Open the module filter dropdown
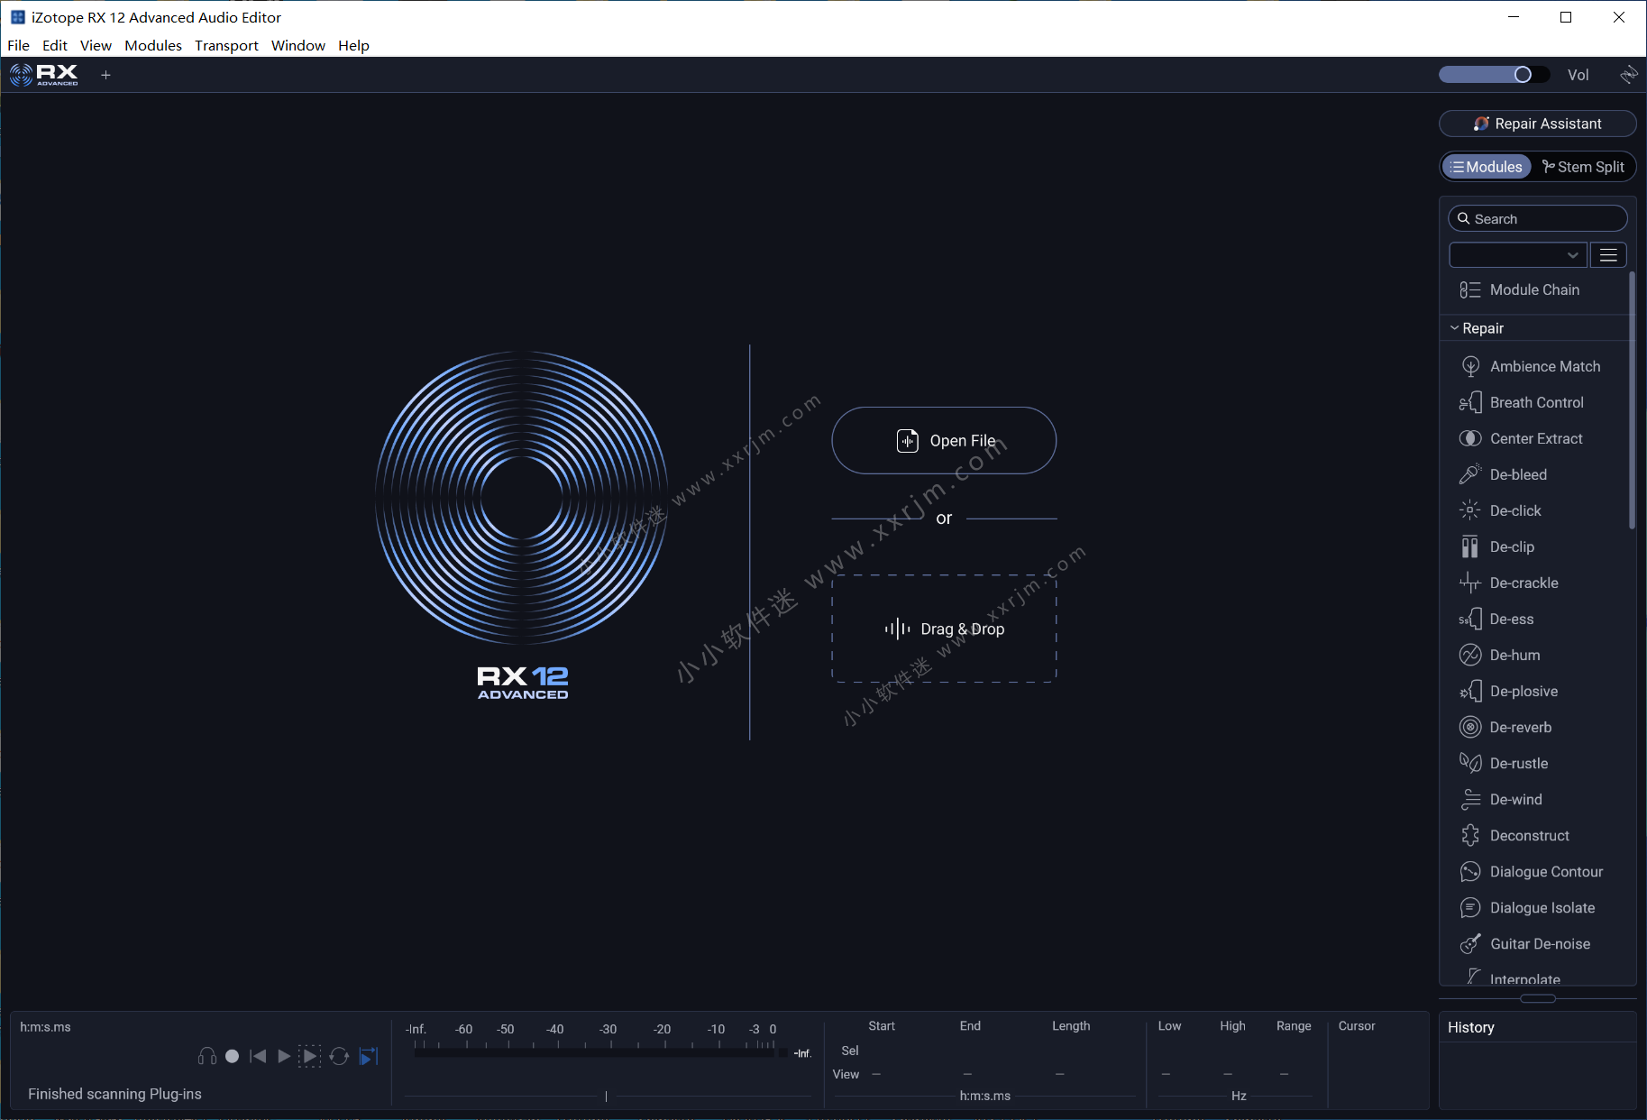Image resolution: width=1647 pixels, height=1120 pixels. 1517,255
